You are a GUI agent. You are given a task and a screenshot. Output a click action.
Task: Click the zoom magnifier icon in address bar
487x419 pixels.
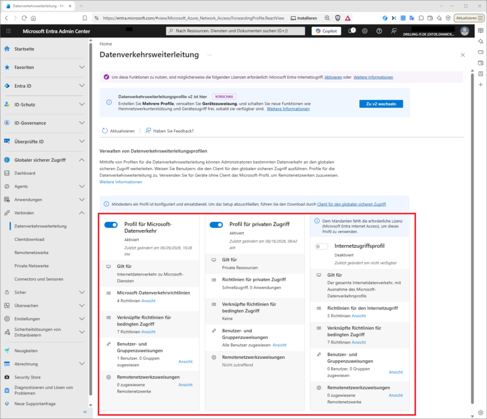click(327, 18)
